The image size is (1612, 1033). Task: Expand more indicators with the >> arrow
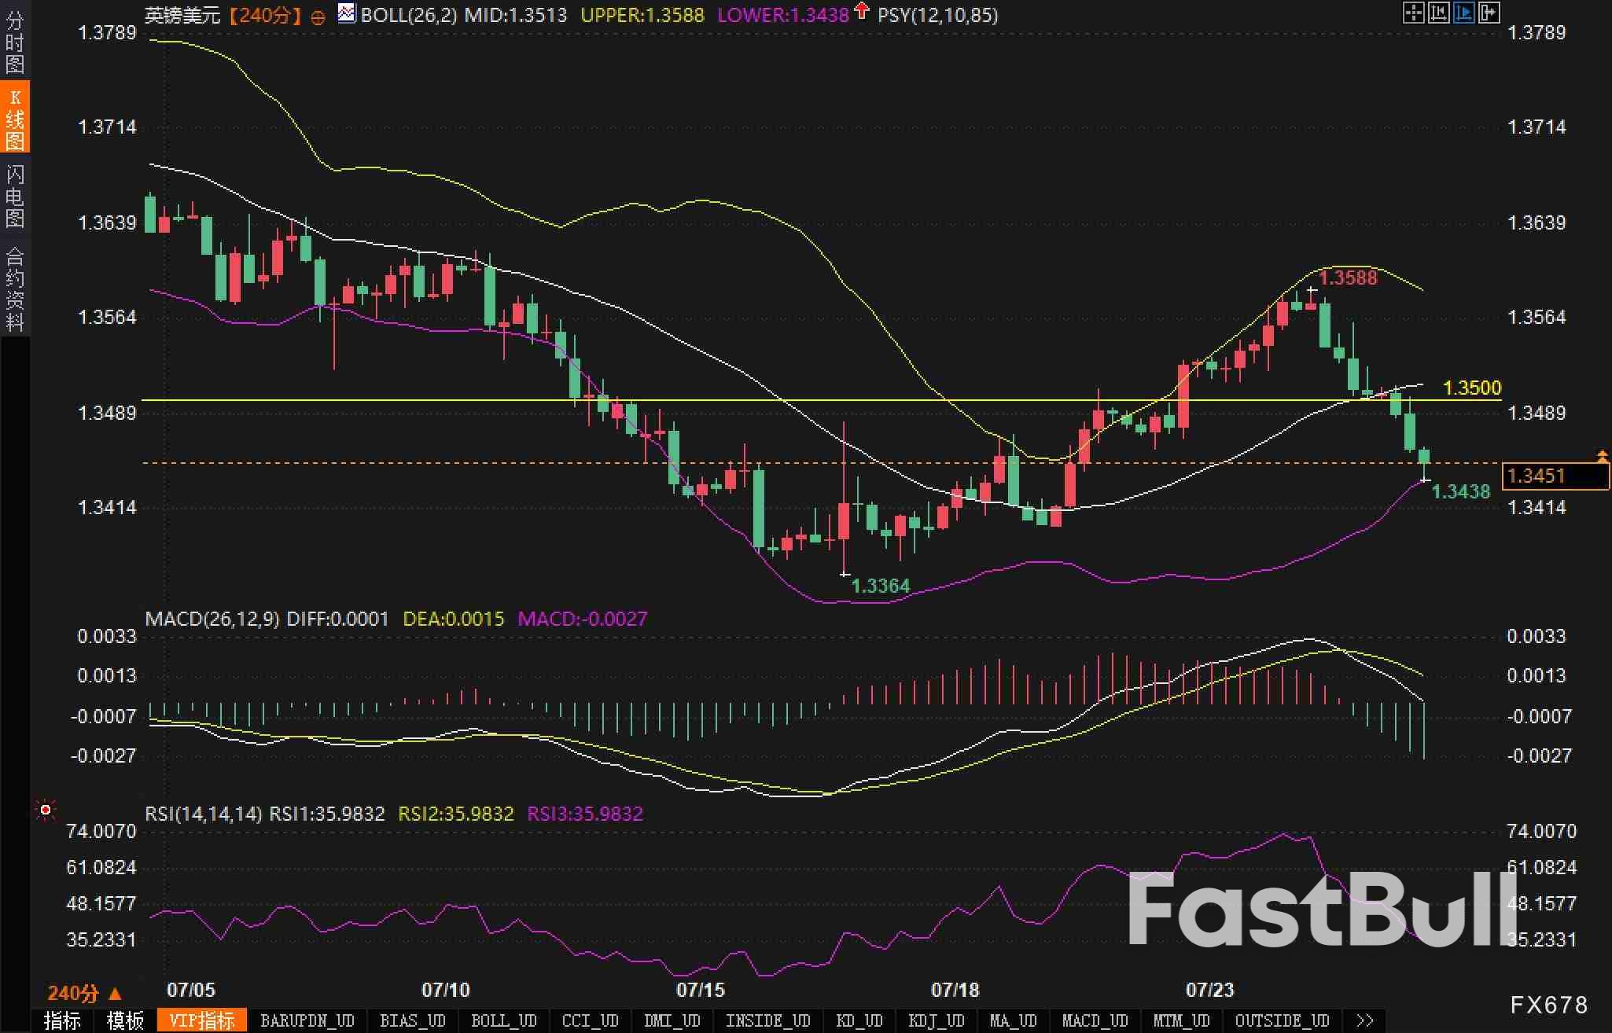click(x=1365, y=1020)
